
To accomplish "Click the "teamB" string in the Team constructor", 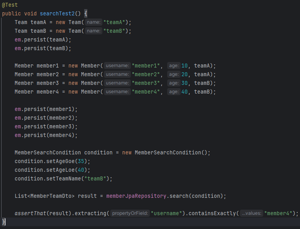I will coord(114,31).
